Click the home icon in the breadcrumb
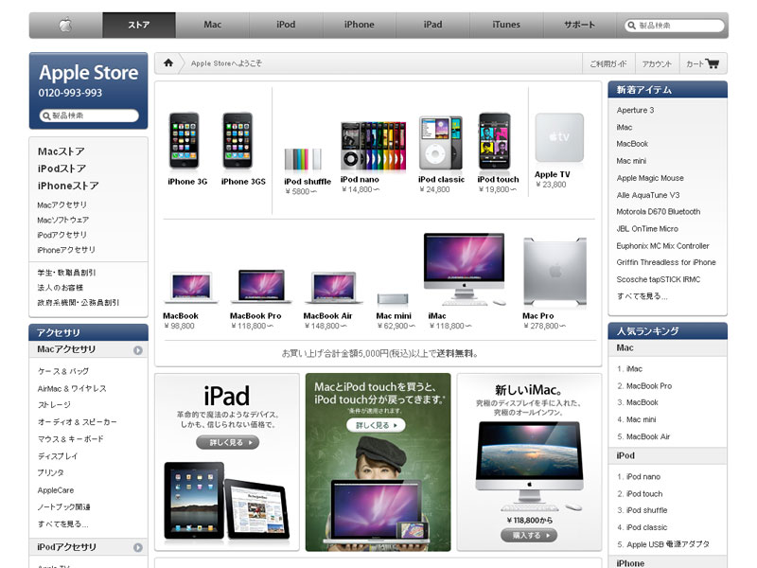The width and height of the screenshot is (757, 568). tap(168, 63)
